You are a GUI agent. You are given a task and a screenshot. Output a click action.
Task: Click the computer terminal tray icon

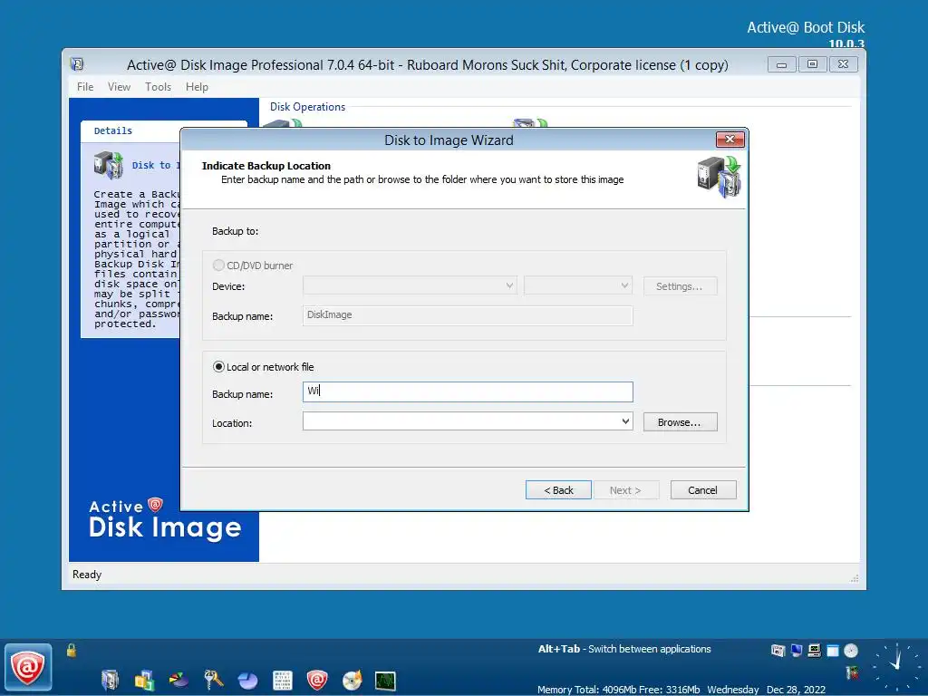click(x=815, y=651)
